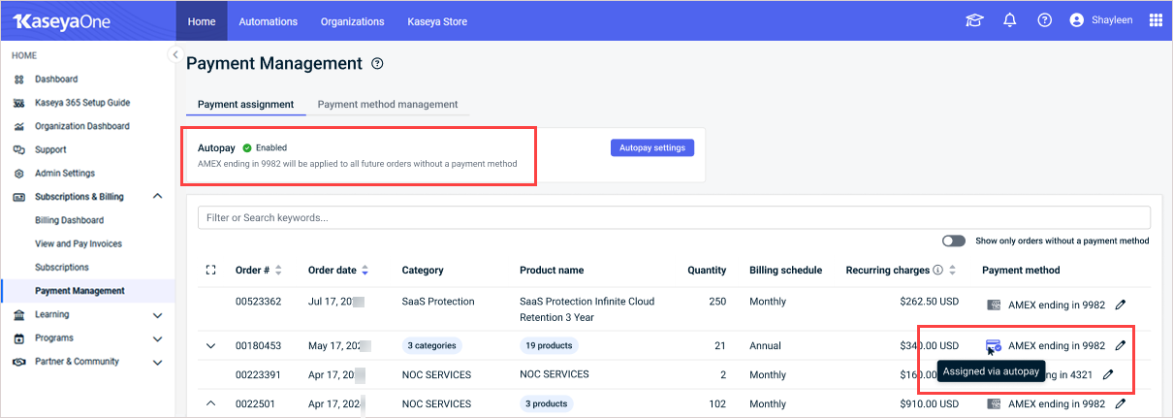Image resolution: width=1173 pixels, height=418 pixels.
Task: Expand order 00180453 row
Action: pos(210,345)
